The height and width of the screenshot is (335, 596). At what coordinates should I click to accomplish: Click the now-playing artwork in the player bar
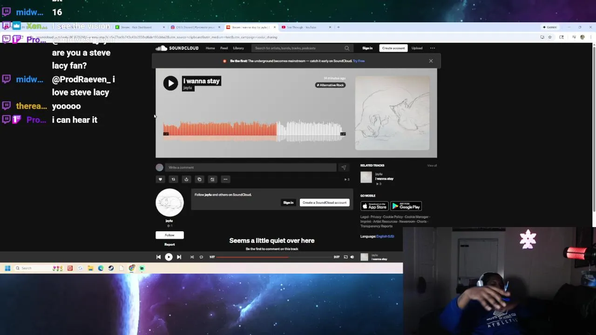tap(365, 257)
